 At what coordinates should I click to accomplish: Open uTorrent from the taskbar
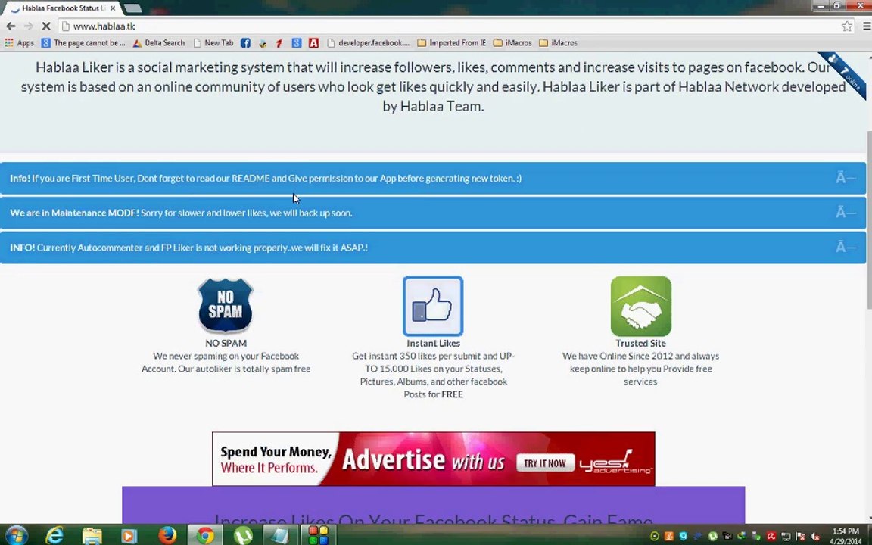tap(242, 535)
